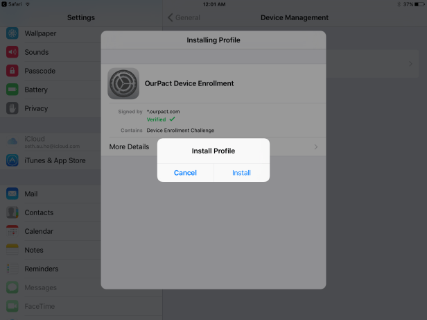Viewport: 427px width, 320px height.
Task: Tap the OurPact profile gear icon
Action: click(123, 83)
